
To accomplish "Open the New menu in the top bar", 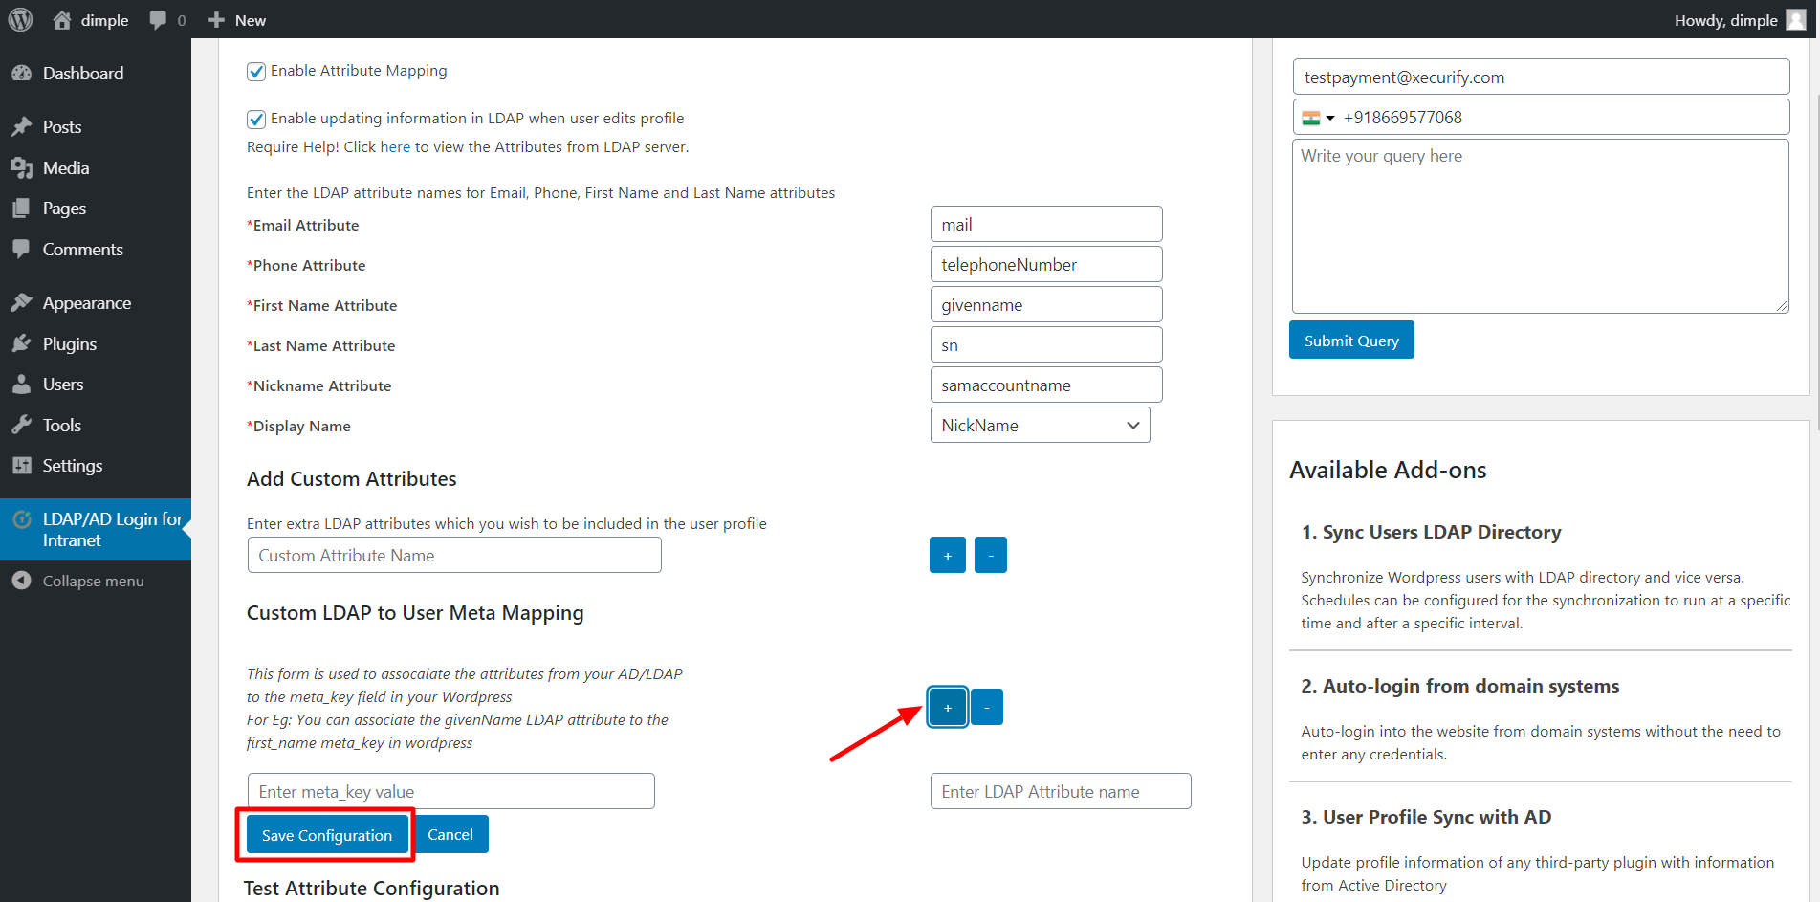I will point(235,19).
